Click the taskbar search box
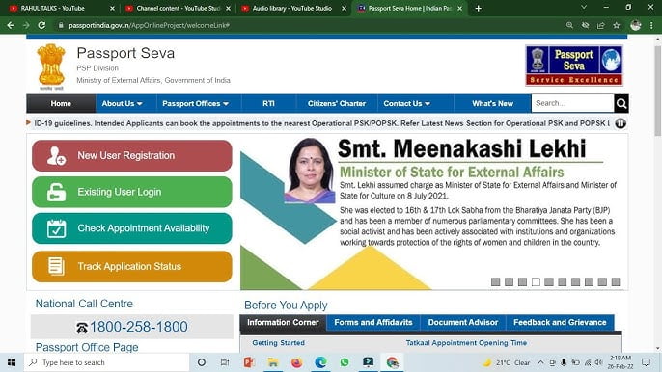 coord(106,362)
